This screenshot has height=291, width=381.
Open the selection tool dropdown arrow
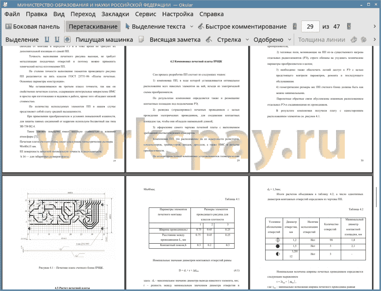click(192, 27)
